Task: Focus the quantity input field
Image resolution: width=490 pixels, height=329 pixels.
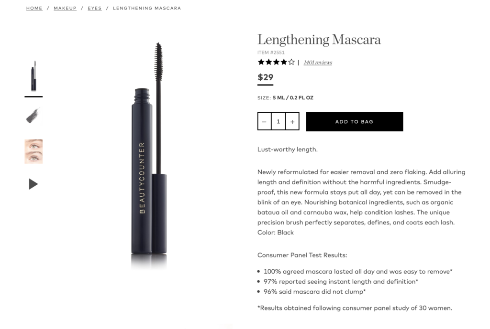Action: pos(278,121)
